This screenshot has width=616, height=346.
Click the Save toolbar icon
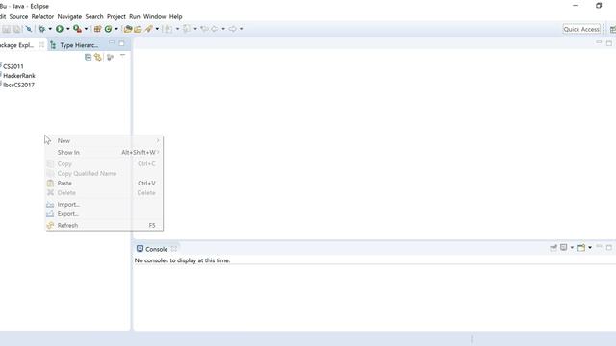[7, 29]
